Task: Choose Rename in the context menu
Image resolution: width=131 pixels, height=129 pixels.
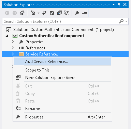Action: click(62, 109)
